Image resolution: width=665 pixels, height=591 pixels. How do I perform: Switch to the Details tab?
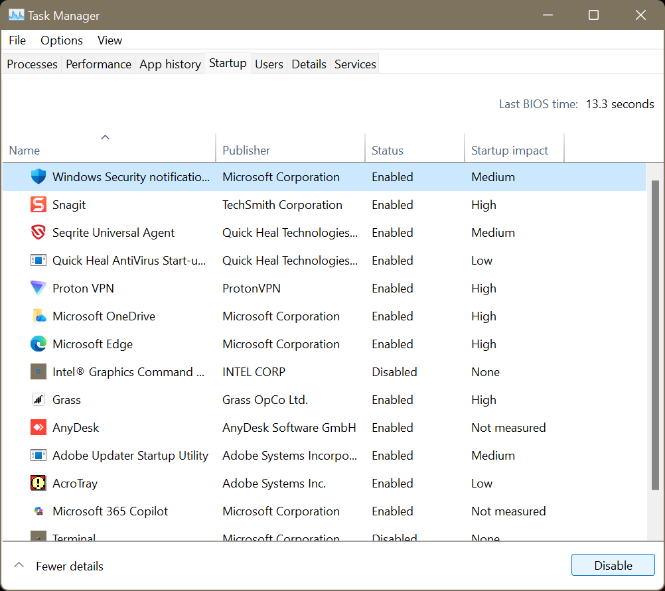309,64
